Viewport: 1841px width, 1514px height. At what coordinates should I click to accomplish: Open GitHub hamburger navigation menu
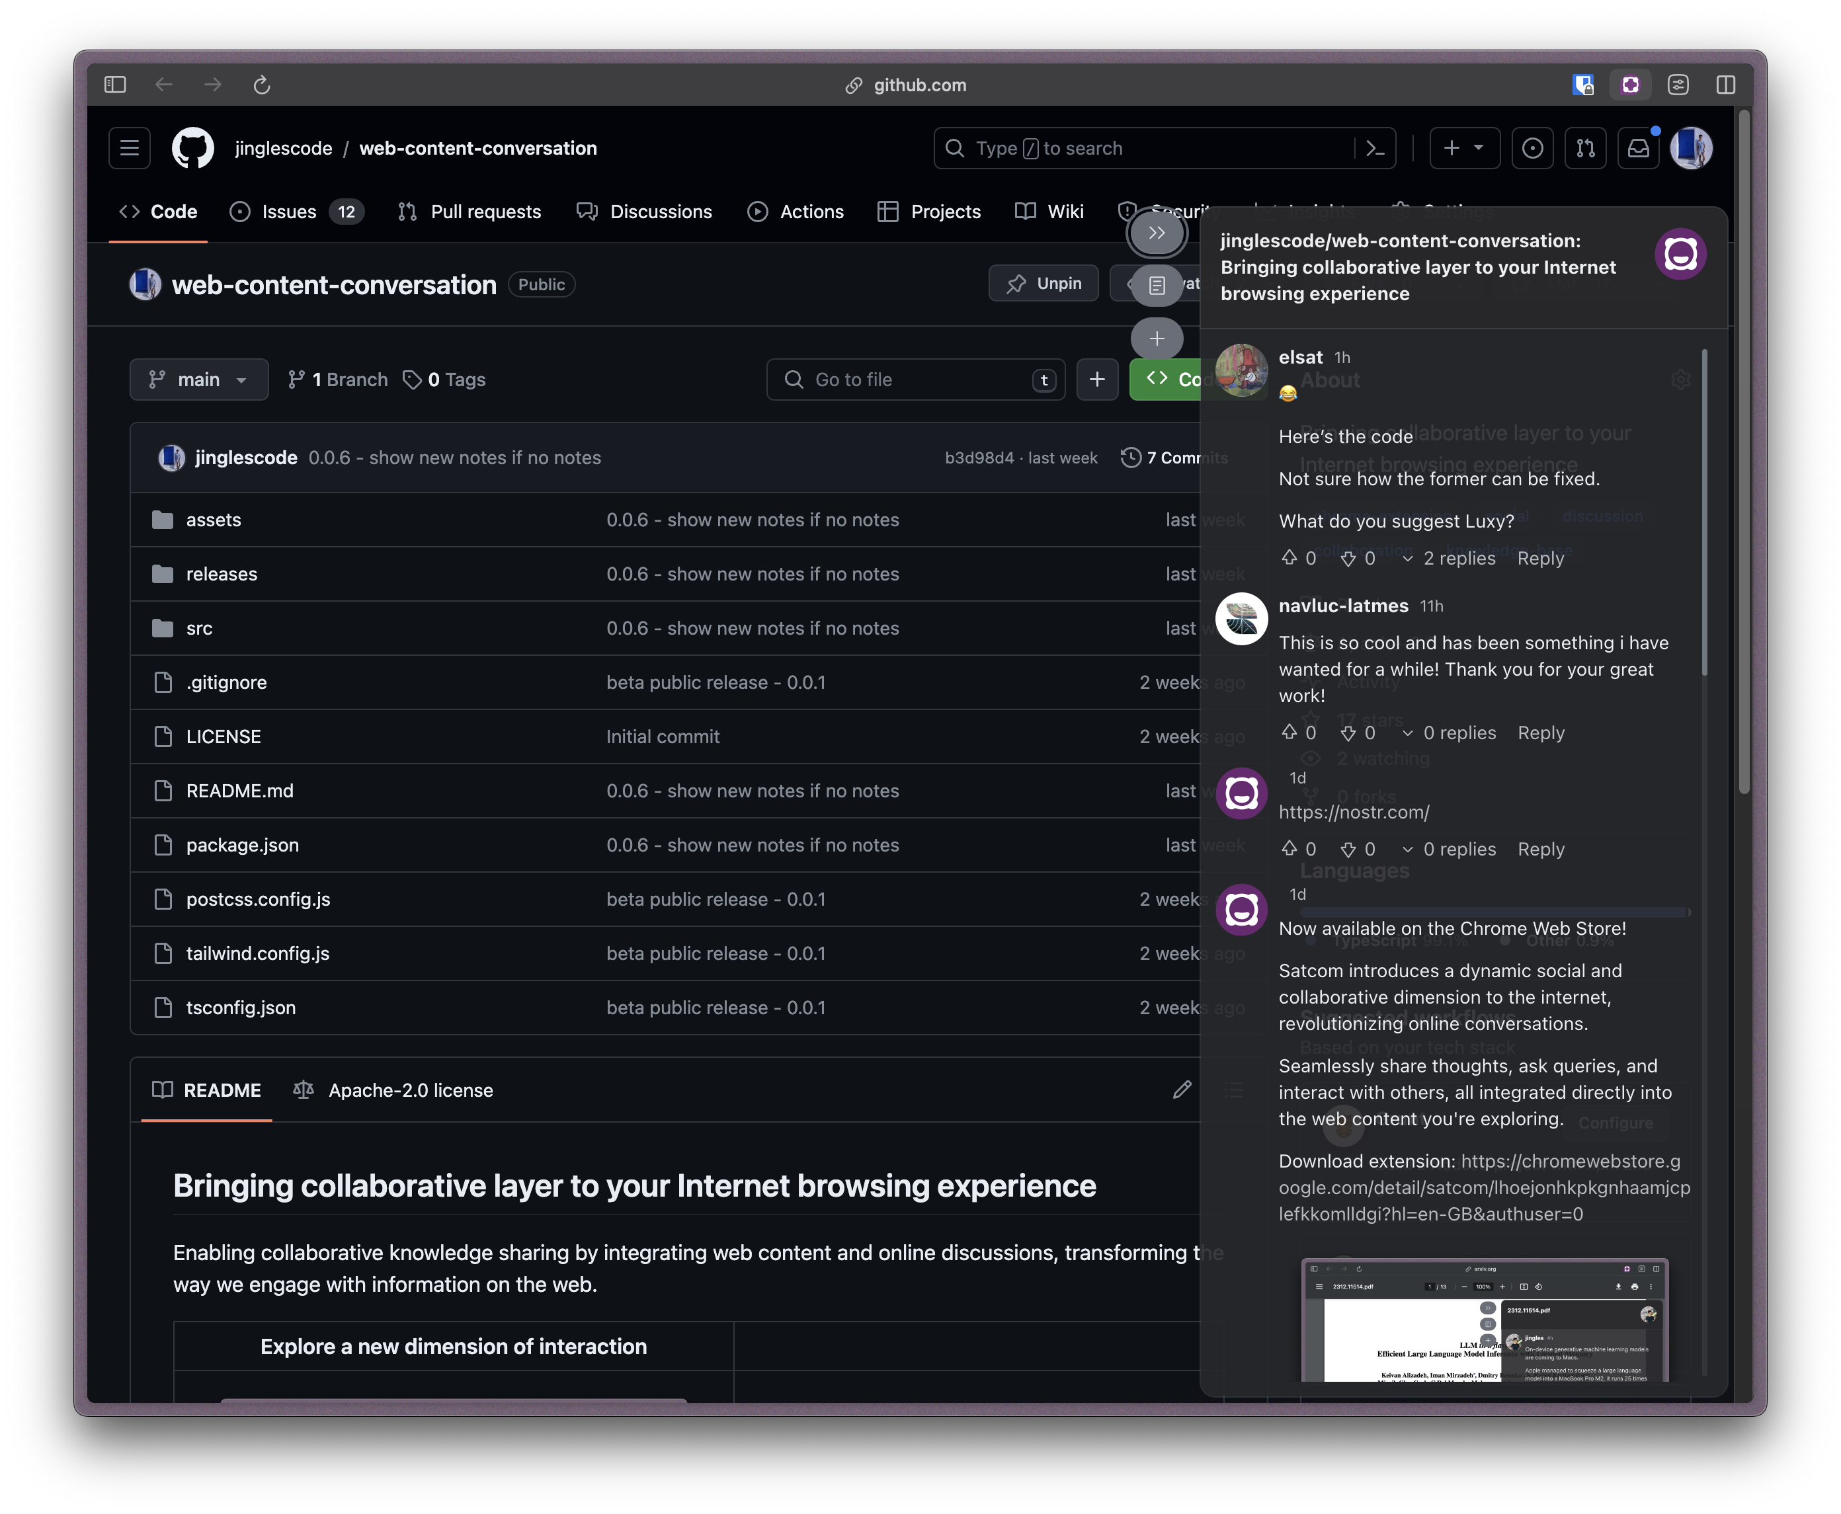[129, 148]
